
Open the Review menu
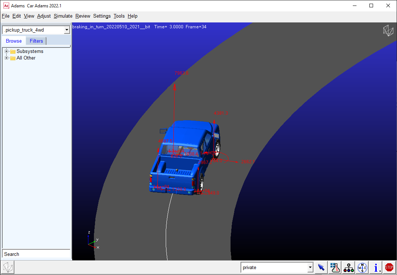coord(83,16)
